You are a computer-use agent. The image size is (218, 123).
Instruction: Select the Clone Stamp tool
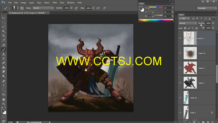4,54
